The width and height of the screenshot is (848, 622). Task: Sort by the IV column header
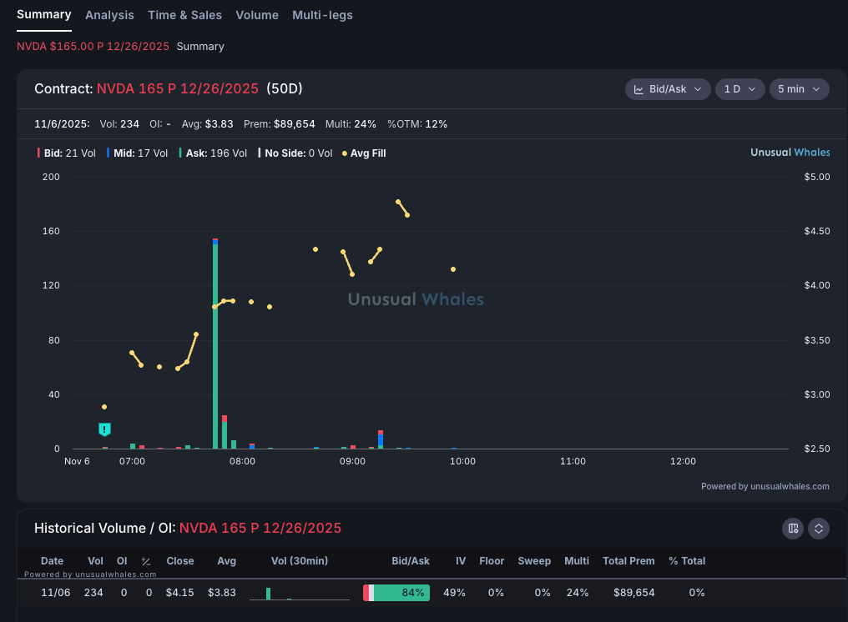(461, 561)
